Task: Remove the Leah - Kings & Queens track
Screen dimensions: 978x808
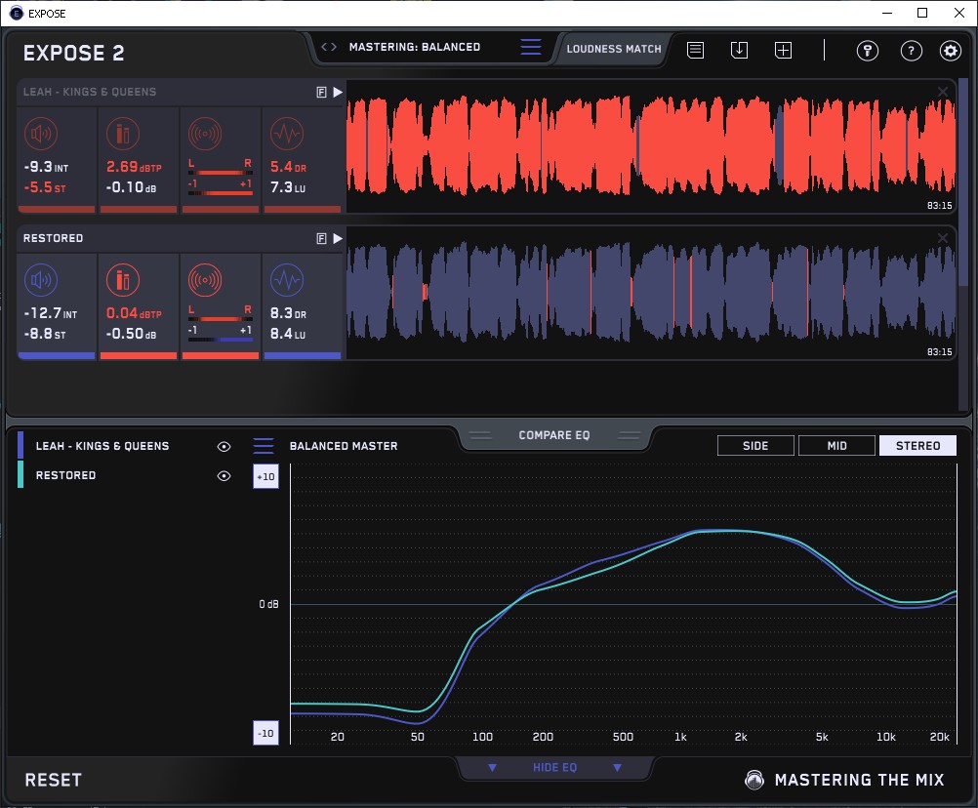Action: point(943,92)
